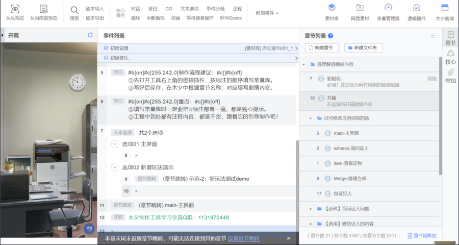Click the 新建章节 button
Screen dimensions: 459x245
pyautogui.click(x=322, y=47)
